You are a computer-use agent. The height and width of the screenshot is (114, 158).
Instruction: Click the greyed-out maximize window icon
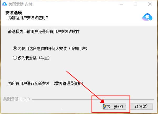135,4
